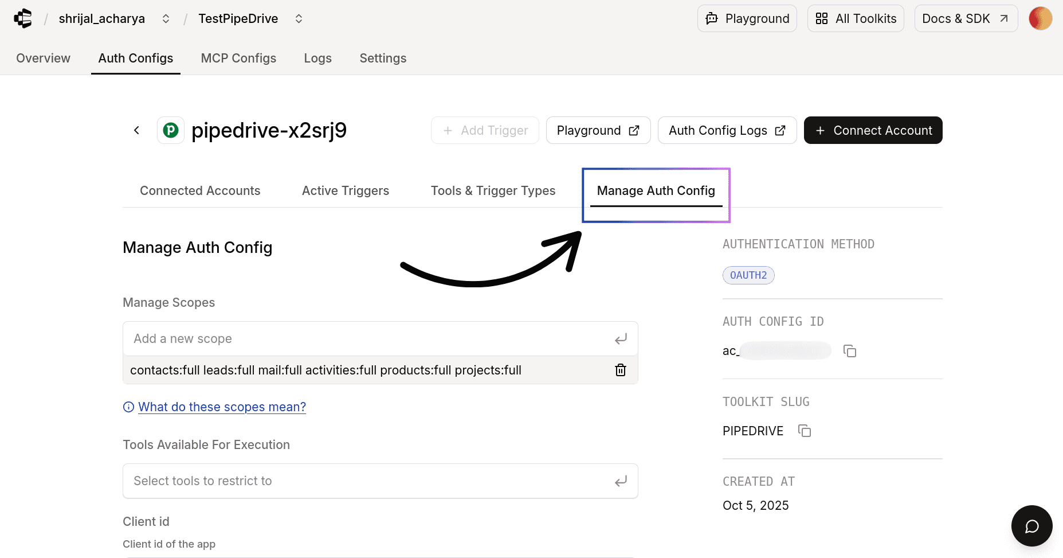Delete the scopes with the trash icon
This screenshot has height=558, width=1063.
[621, 370]
